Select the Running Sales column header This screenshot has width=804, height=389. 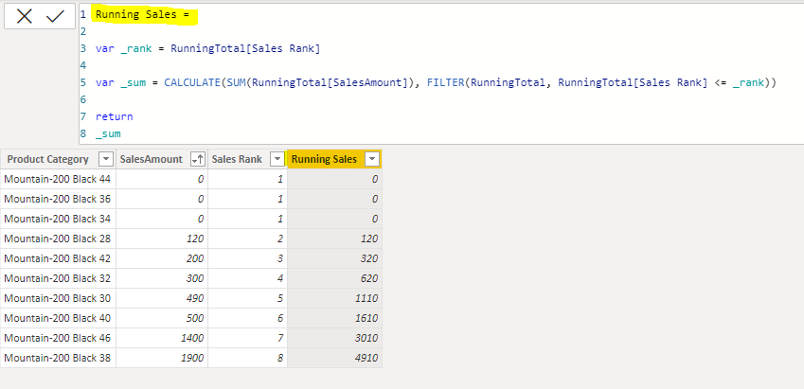335,159
